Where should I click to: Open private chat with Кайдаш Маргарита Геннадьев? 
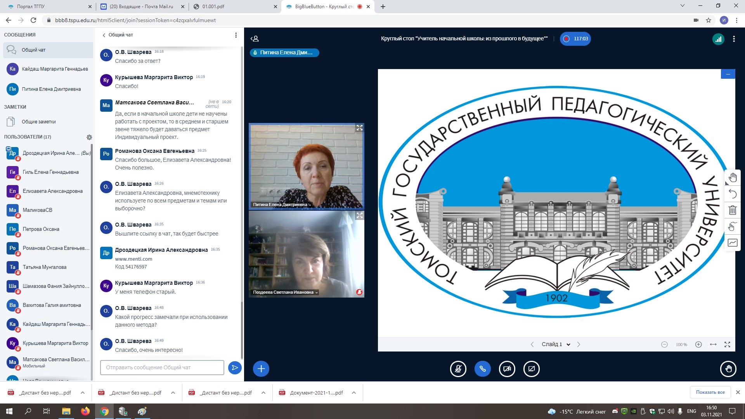click(48, 69)
